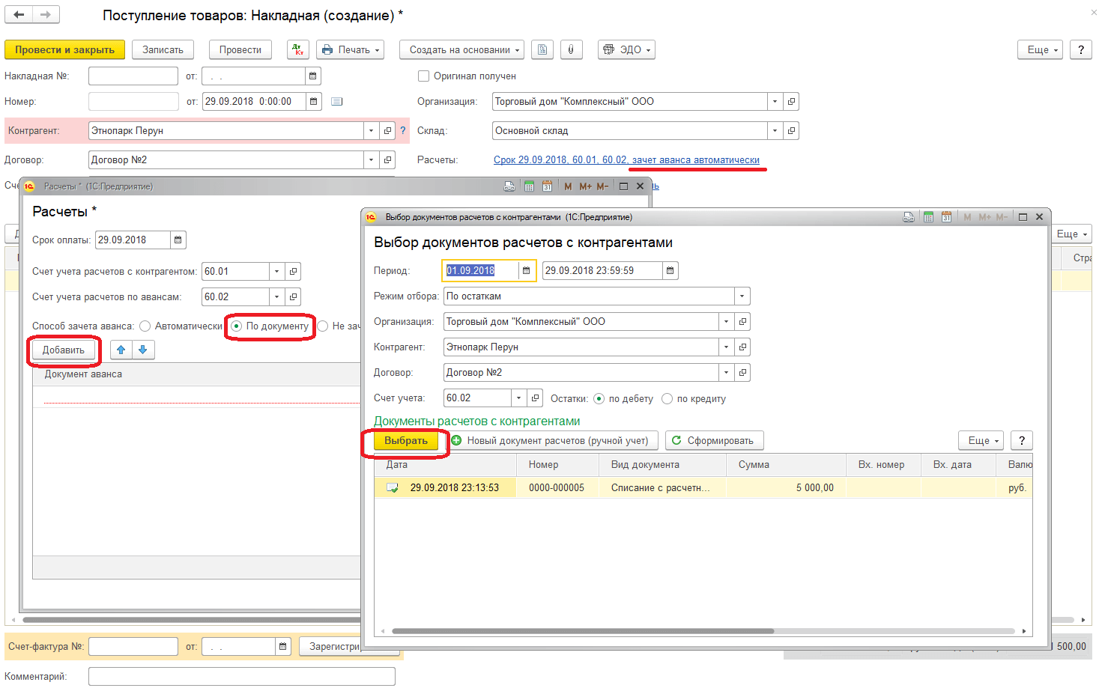
Task: Navigate back with the left arrow
Action: pos(19,14)
